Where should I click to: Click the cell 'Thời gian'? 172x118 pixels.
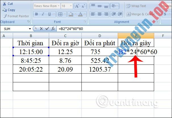click(x=31, y=43)
